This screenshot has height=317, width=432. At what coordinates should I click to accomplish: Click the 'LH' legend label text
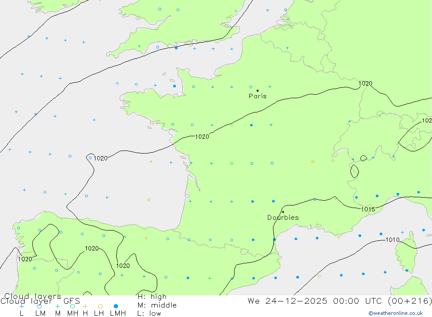[x=99, y=314]
